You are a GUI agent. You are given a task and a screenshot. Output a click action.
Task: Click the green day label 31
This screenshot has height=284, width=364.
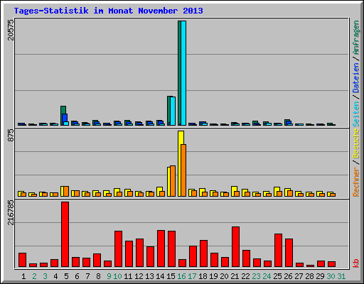pyautogui.click(x=341, y=276)
